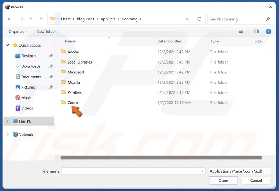Viewport: 279px width, 191px height.
Task: Click the pin icon next to Desktop
Action: (51, 56)
